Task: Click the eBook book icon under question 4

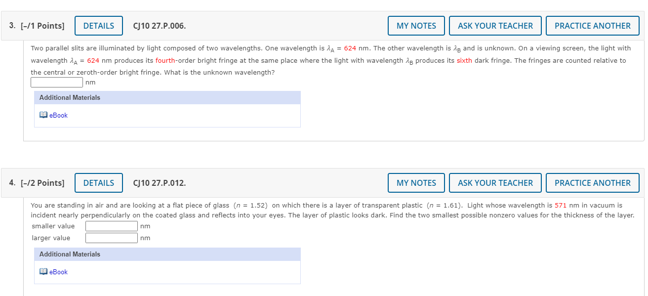Action: [x=43, y=272]
